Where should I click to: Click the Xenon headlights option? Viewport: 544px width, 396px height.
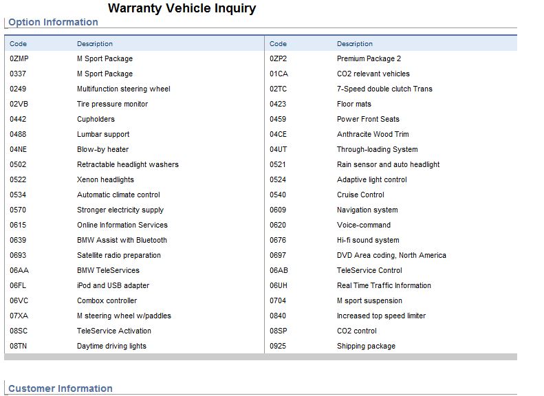105,180
